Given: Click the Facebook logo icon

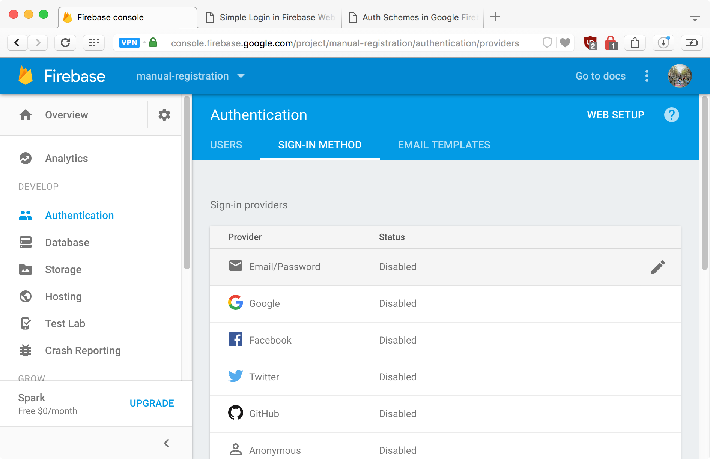Looking at the screenshot, I should [236, 339].
